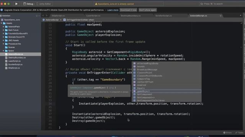Expand the JMO Assets folder
Viewport: 245px width, 137px height.
tap(3, 40)
